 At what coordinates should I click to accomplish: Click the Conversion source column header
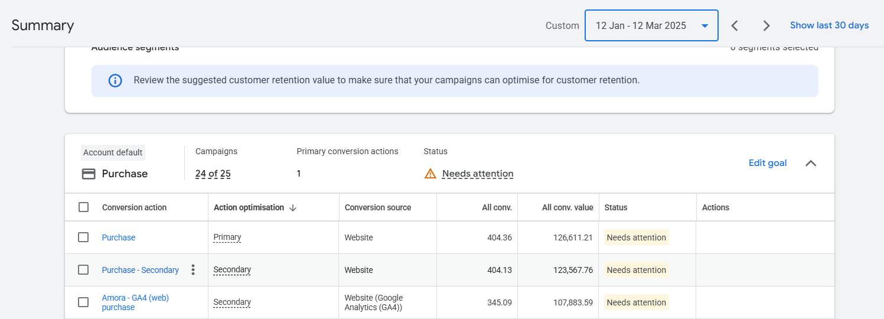378,207
